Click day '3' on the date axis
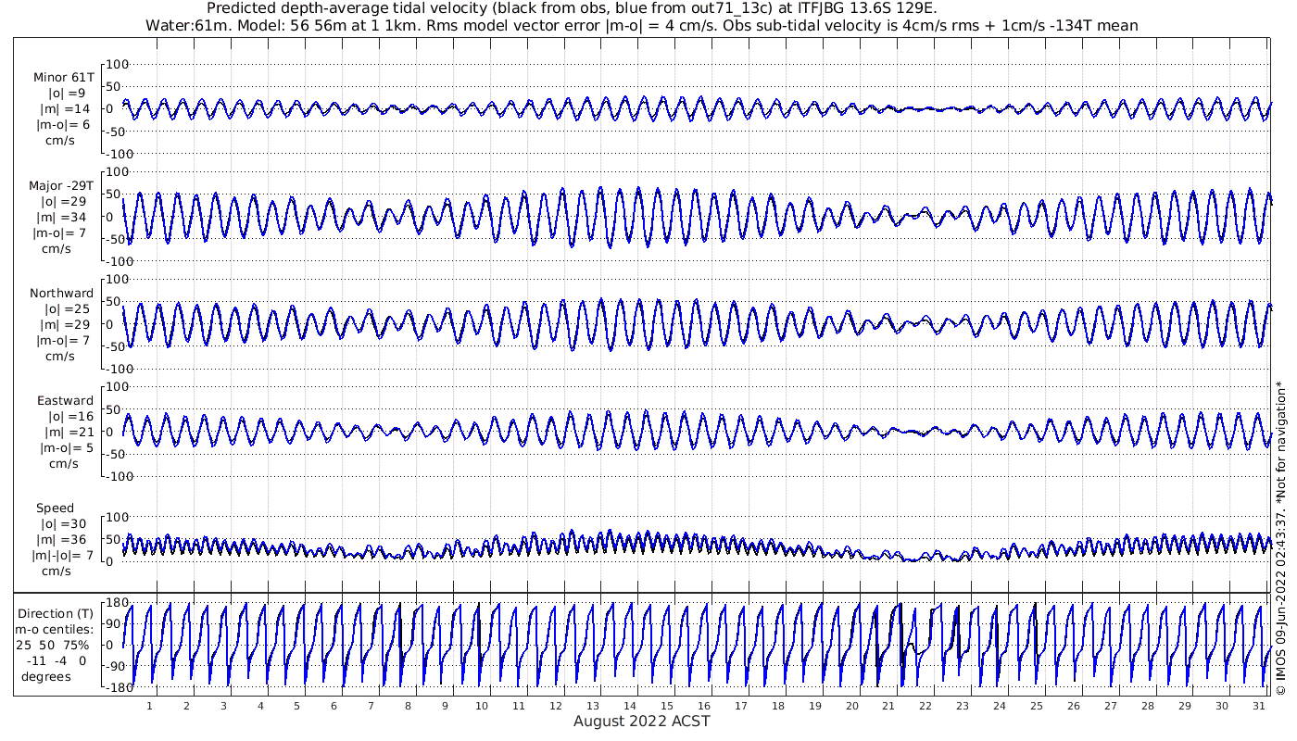The image size is (1297, 741). point(223,706)
